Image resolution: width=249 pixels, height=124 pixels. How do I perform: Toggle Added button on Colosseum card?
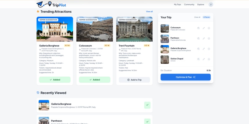tap(95, 80)
